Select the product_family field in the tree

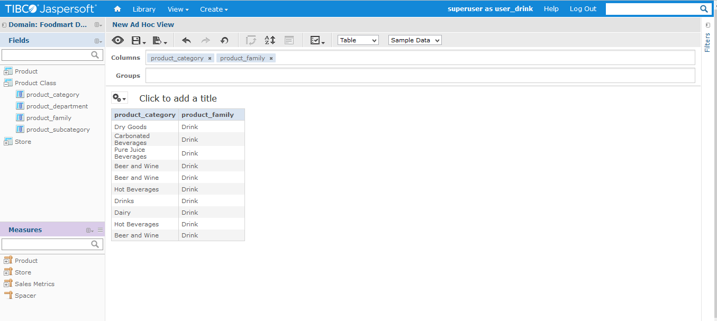pos(49,118)
